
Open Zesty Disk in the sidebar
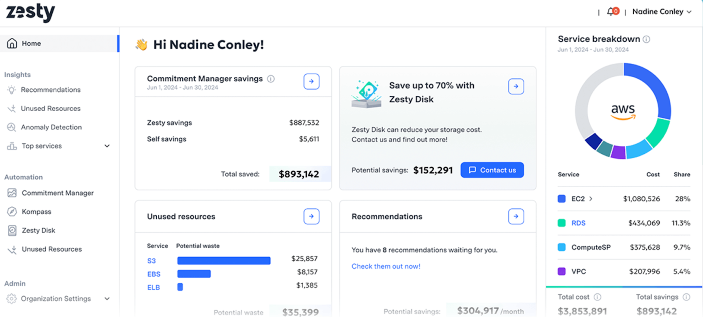pos(39,230)
